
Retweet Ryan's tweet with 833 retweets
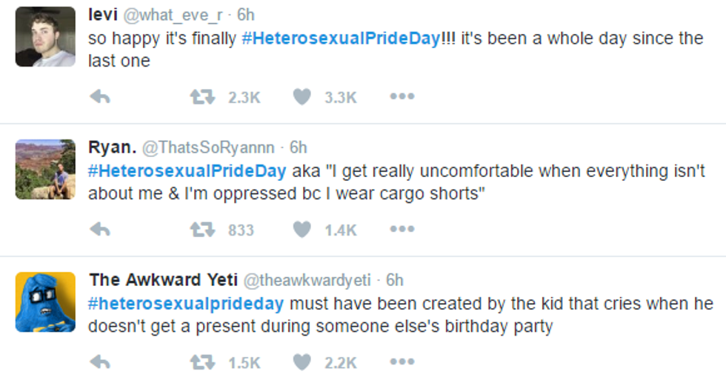(203, 230)
